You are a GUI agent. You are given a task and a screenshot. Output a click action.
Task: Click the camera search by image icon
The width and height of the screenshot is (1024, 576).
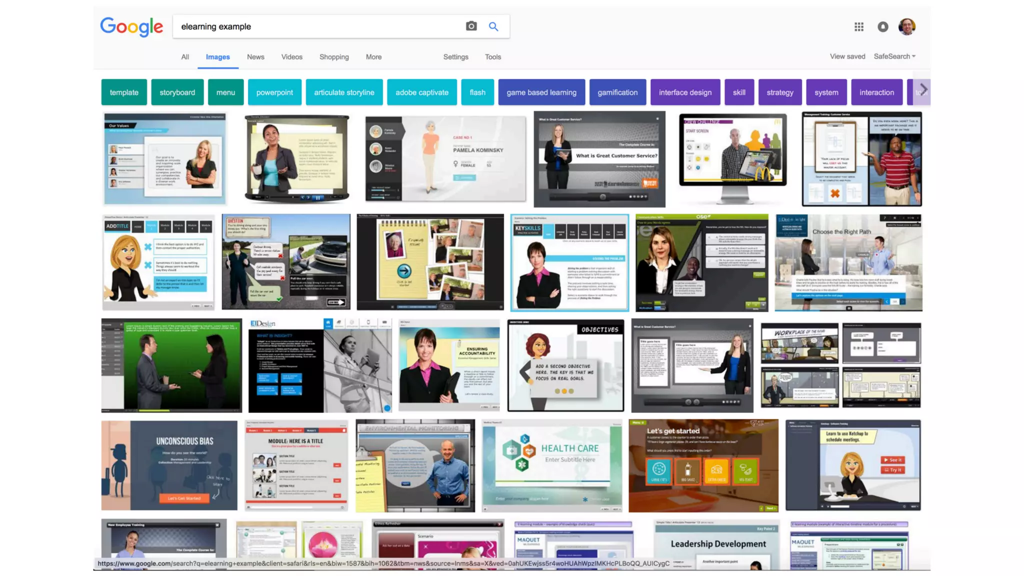pyautogui.click(x=471, y=26)
